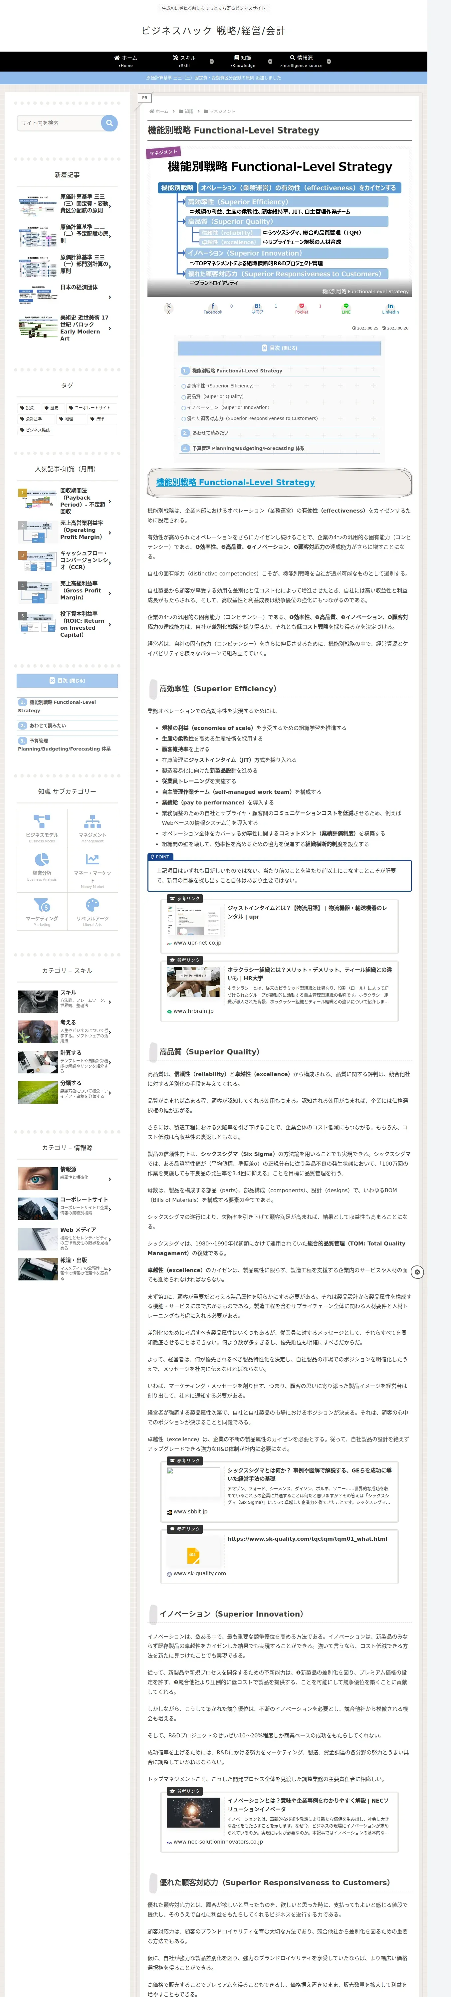The width and height of the screenshot is (451, 1997).
Task: Open the 回収期間法 Payback Period popular article
Action: click(x=68, y=502)
